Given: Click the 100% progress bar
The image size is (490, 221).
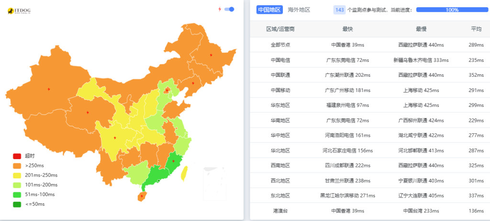Looking at the screenshot, I should coord(452,10).
